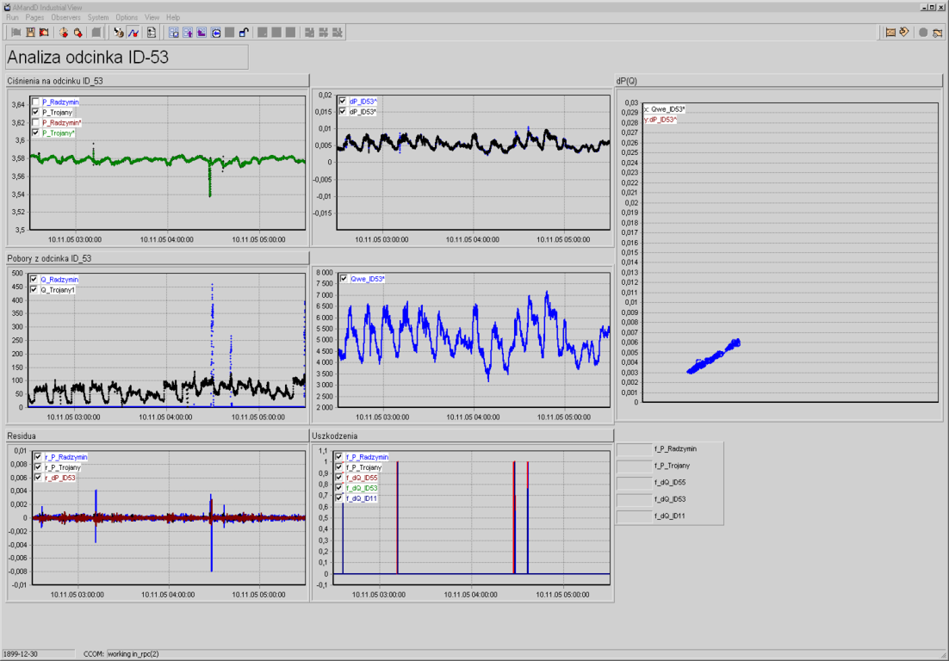
Task: Click the indicator box beside the f_dQ_ID55 label
Action: (x=635, y=483)
